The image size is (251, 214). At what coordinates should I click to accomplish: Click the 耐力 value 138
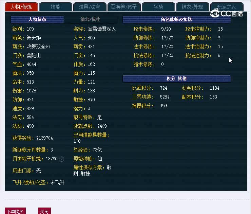(x=91, y=91)
